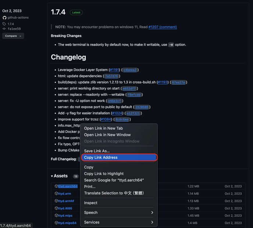The width and height of the screenshot is (253, 228).
Task: Open commit e12f321 link
Action: pyautogui.click(x=133, y=113)
